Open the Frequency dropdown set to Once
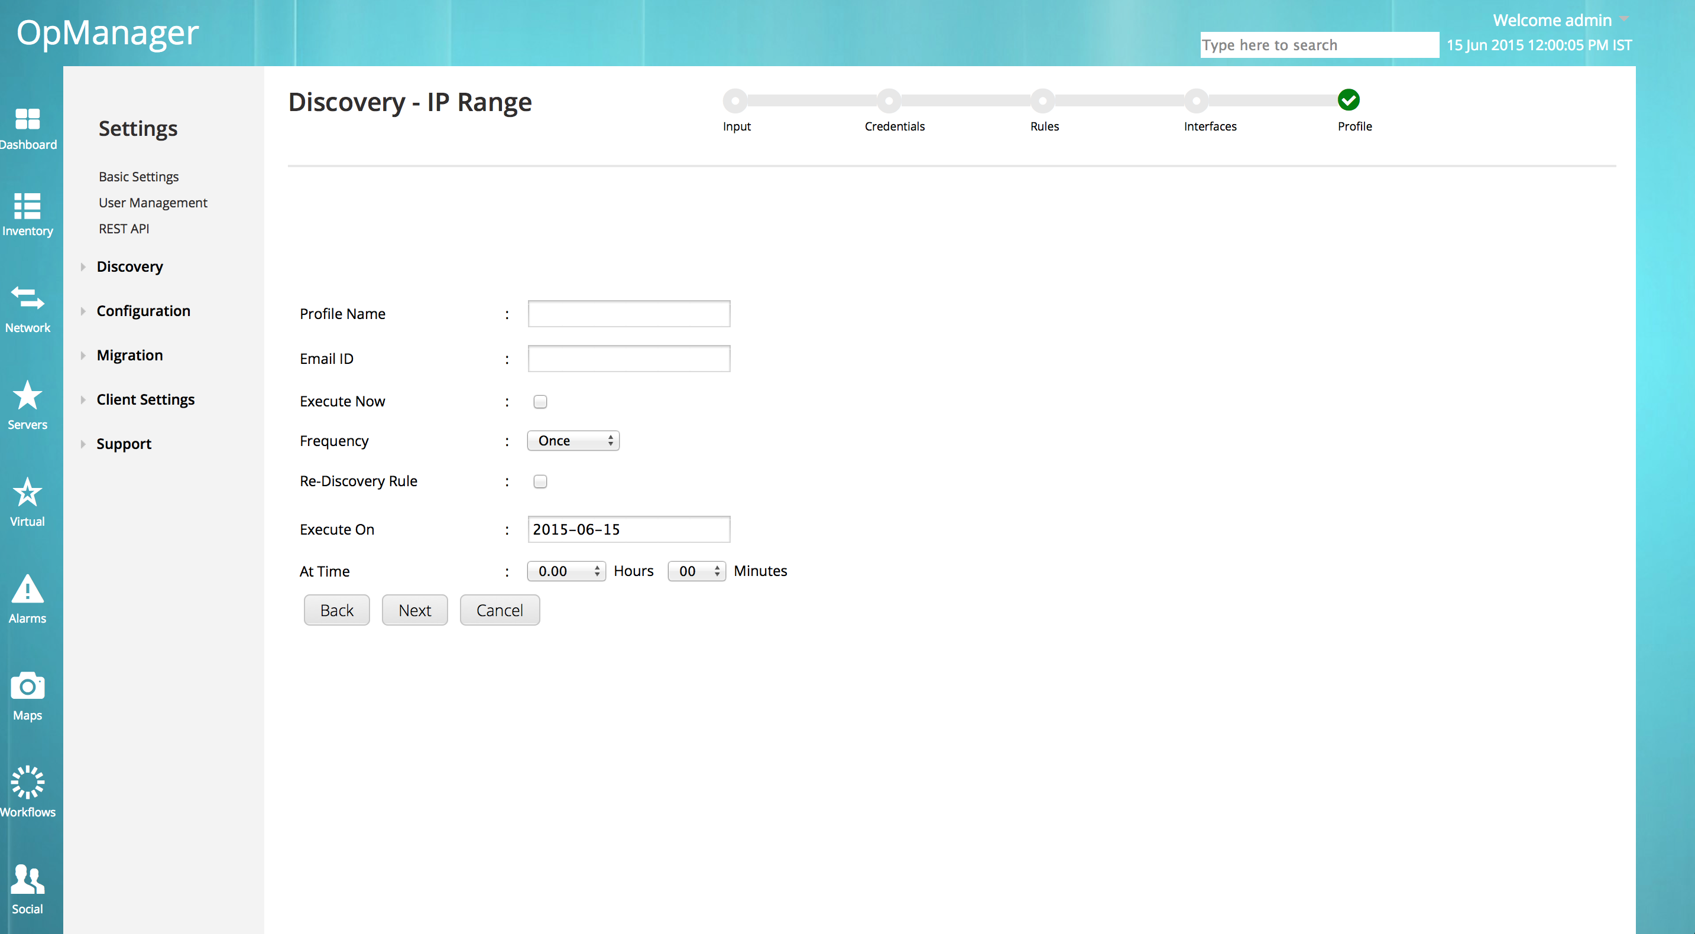 coord(573,441)
